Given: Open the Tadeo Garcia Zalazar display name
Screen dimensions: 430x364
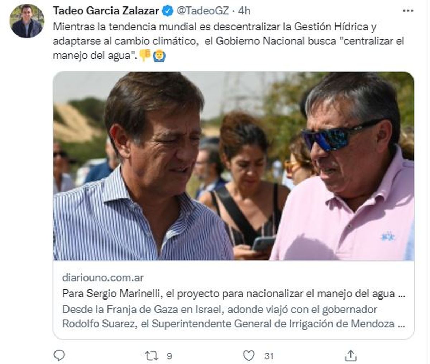Looking at the screenshot, I should (106, 11).
